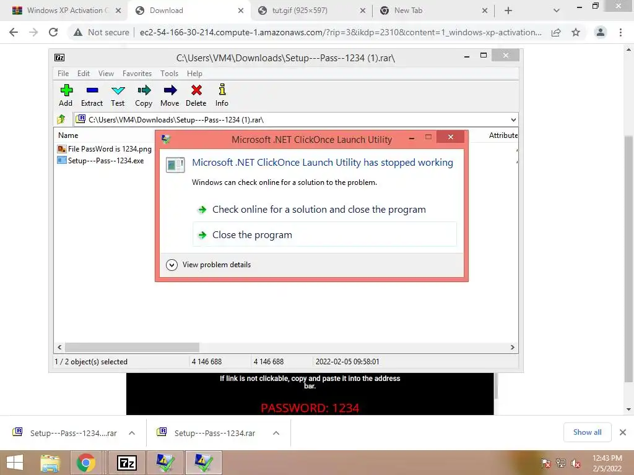Expand View problem details
The width and height of the screenshot is (634, 475).
(172, 265)
